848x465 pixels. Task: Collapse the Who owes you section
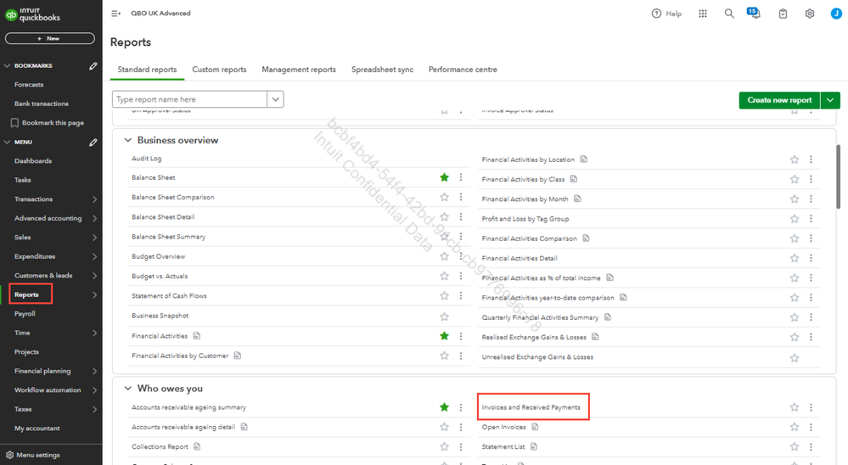pyautogui.click(x=127, y=389)
